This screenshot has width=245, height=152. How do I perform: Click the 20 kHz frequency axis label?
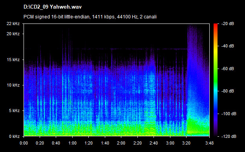coord(13,34)
